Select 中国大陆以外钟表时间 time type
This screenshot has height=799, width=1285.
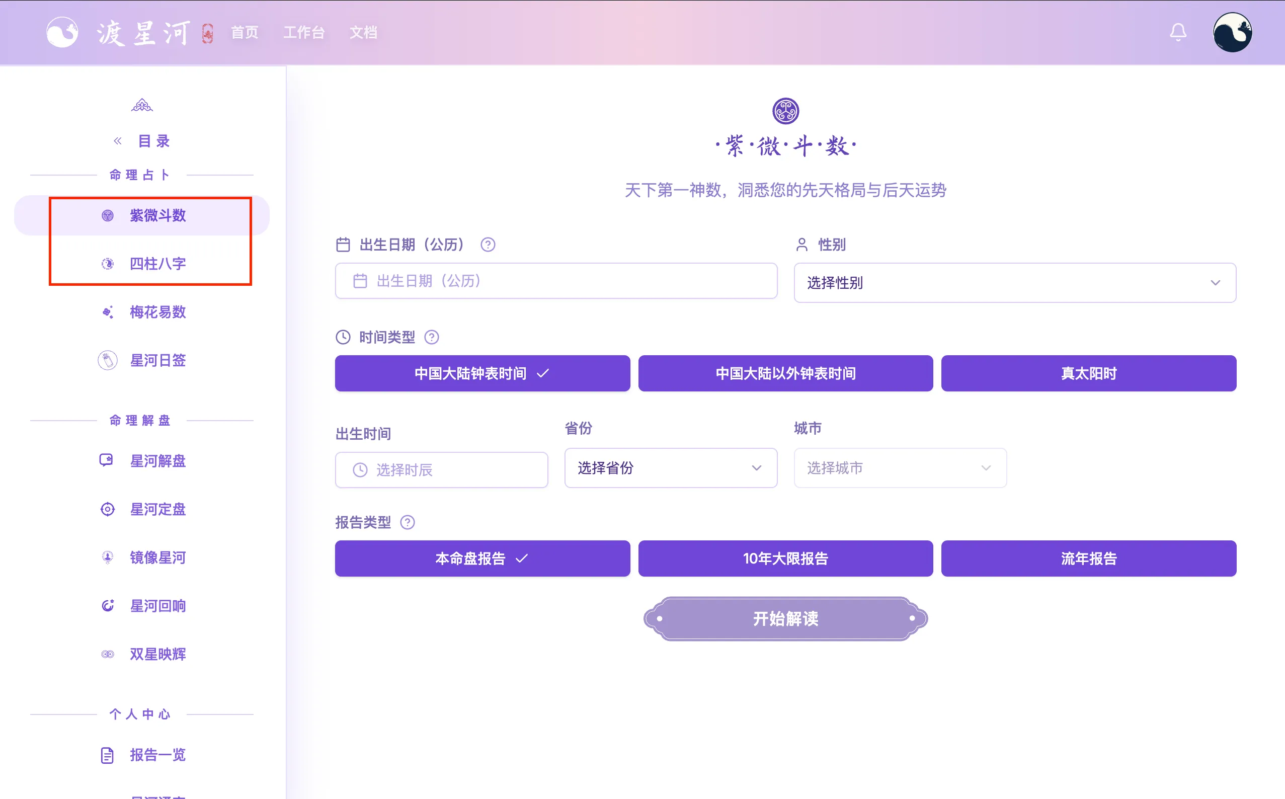point(785,373)
